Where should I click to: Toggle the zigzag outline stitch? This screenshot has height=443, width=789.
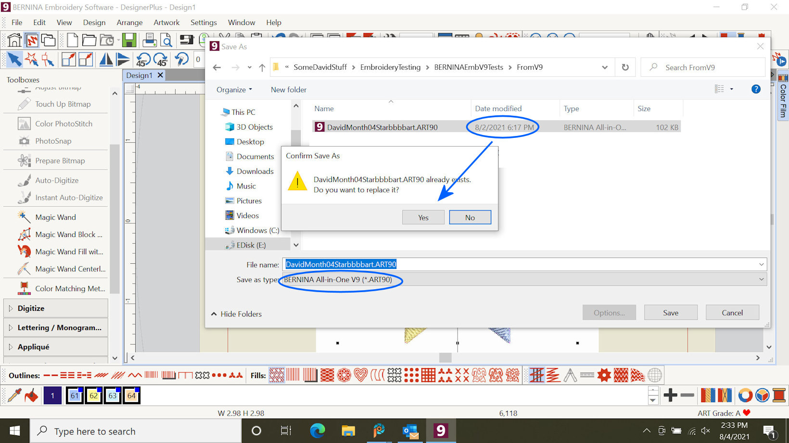(x=135, y=375)
